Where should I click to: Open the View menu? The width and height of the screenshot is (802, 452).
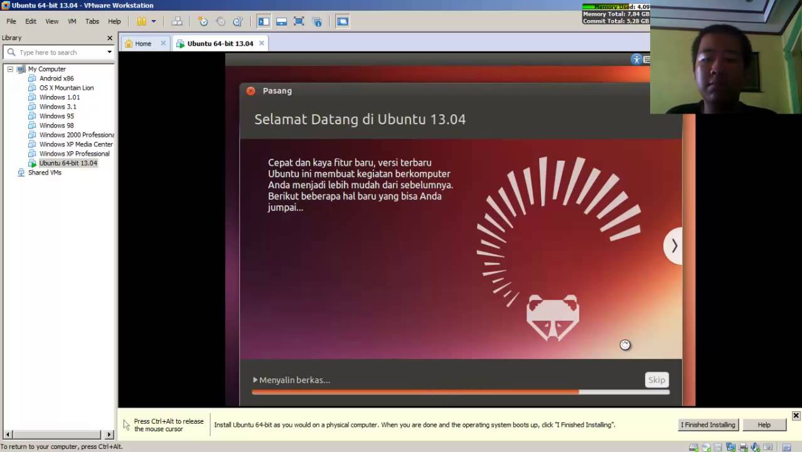[52, 21]
